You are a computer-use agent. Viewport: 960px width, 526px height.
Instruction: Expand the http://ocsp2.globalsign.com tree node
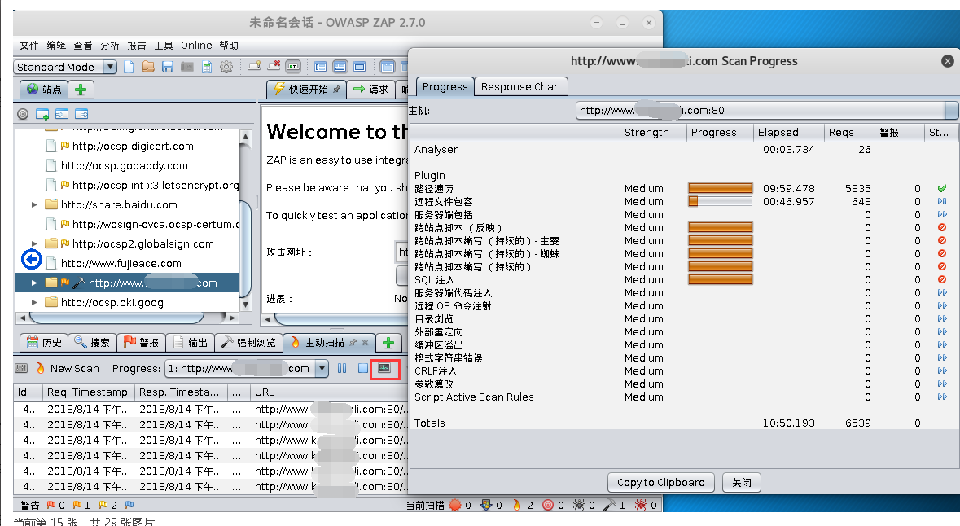(x=34, y=243)
